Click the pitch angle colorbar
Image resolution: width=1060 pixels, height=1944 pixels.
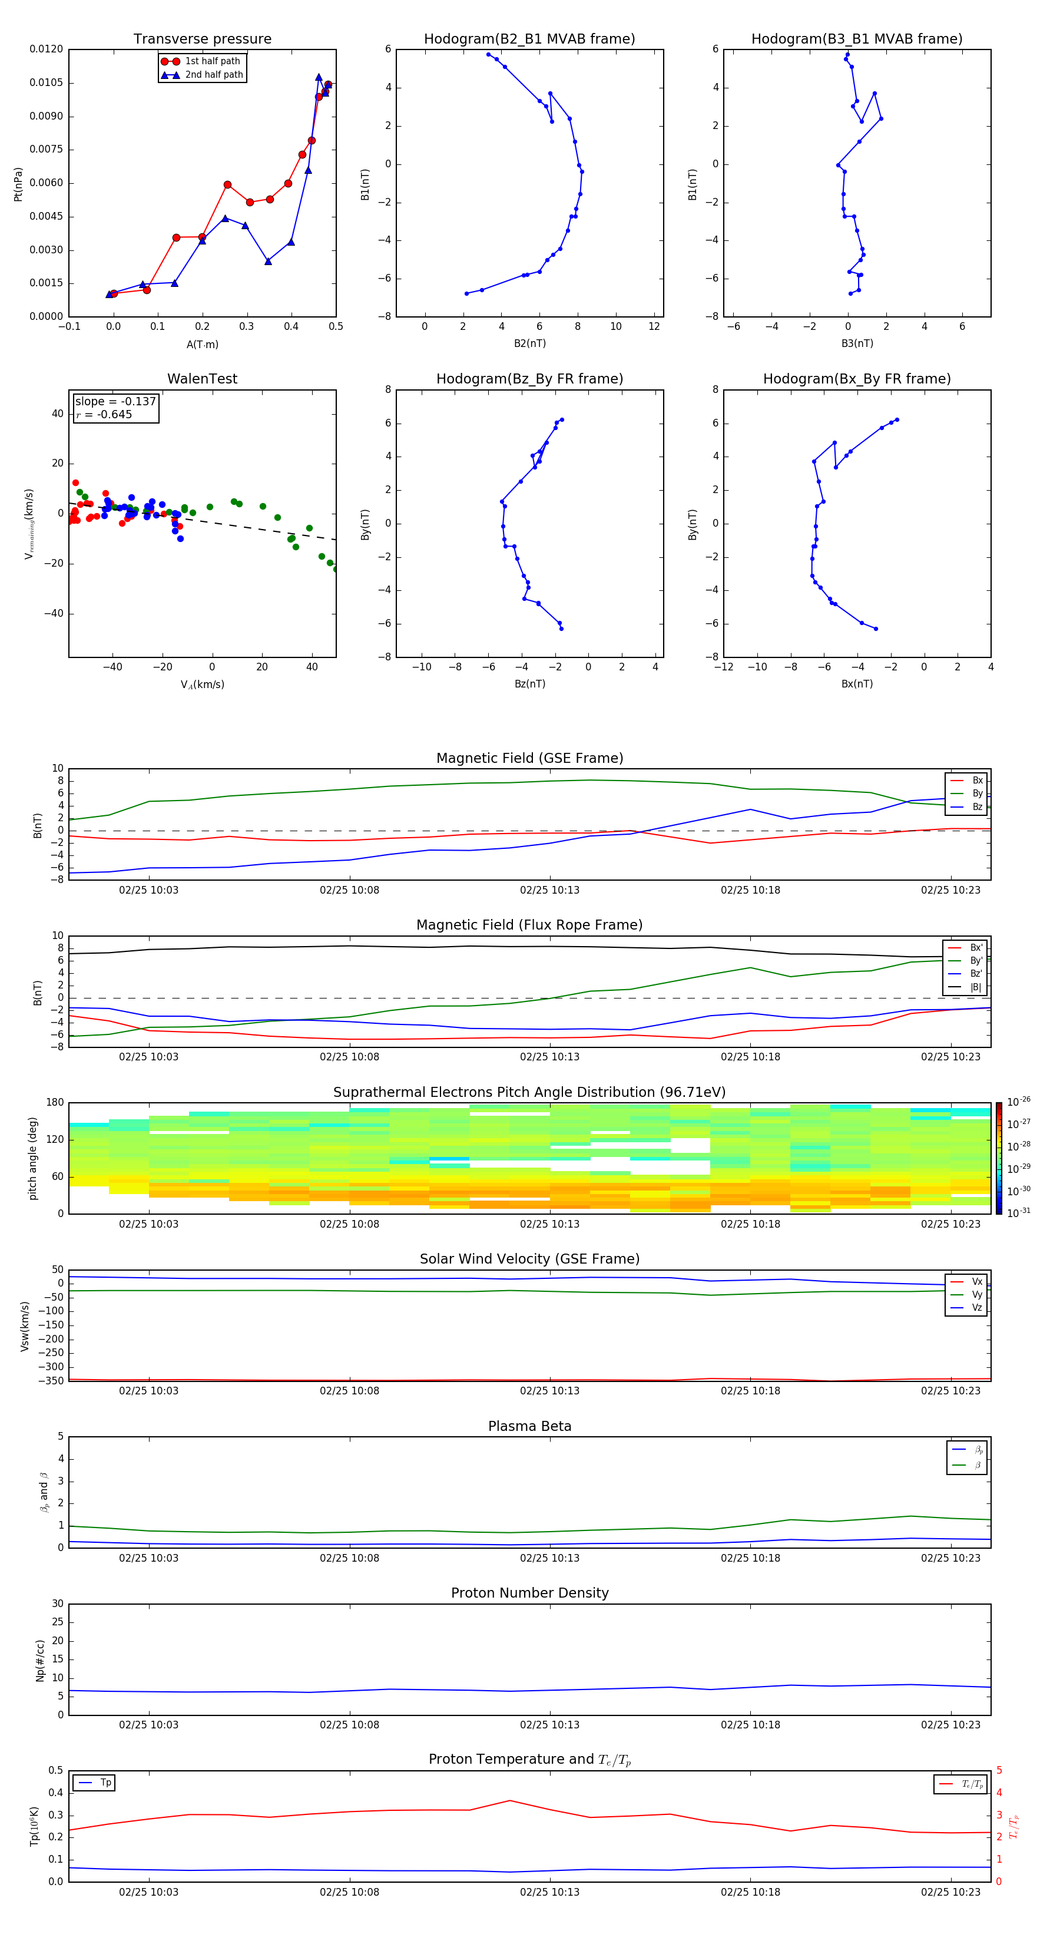pyautogui.click(x=999, y=1158)
